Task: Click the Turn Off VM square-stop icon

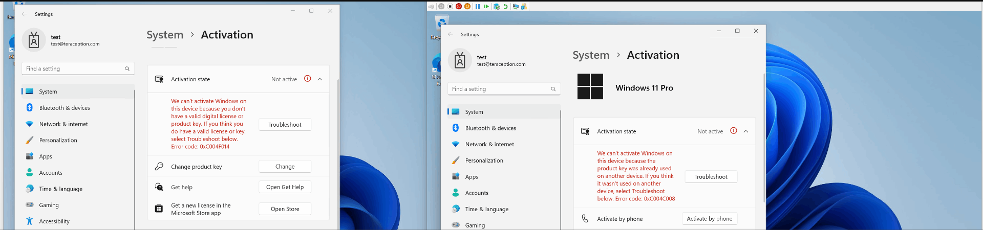Action: 450,6
